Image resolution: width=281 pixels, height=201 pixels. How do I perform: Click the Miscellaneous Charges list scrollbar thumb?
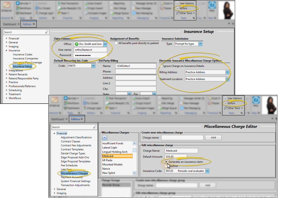(134, 150)
